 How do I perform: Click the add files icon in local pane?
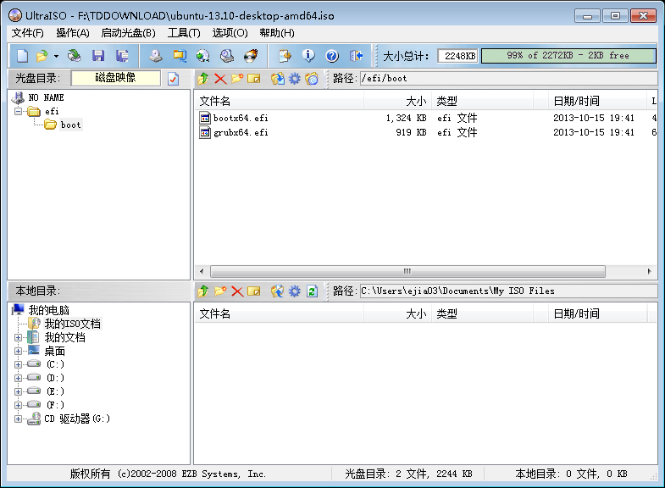[278, 291]
